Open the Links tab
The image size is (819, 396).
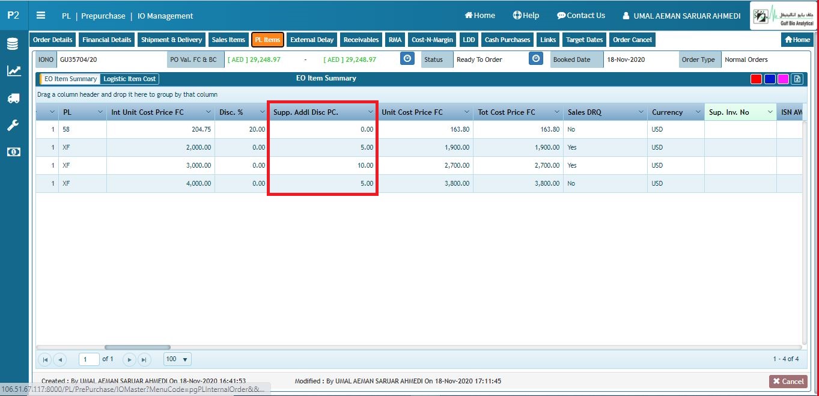[548, 40]
